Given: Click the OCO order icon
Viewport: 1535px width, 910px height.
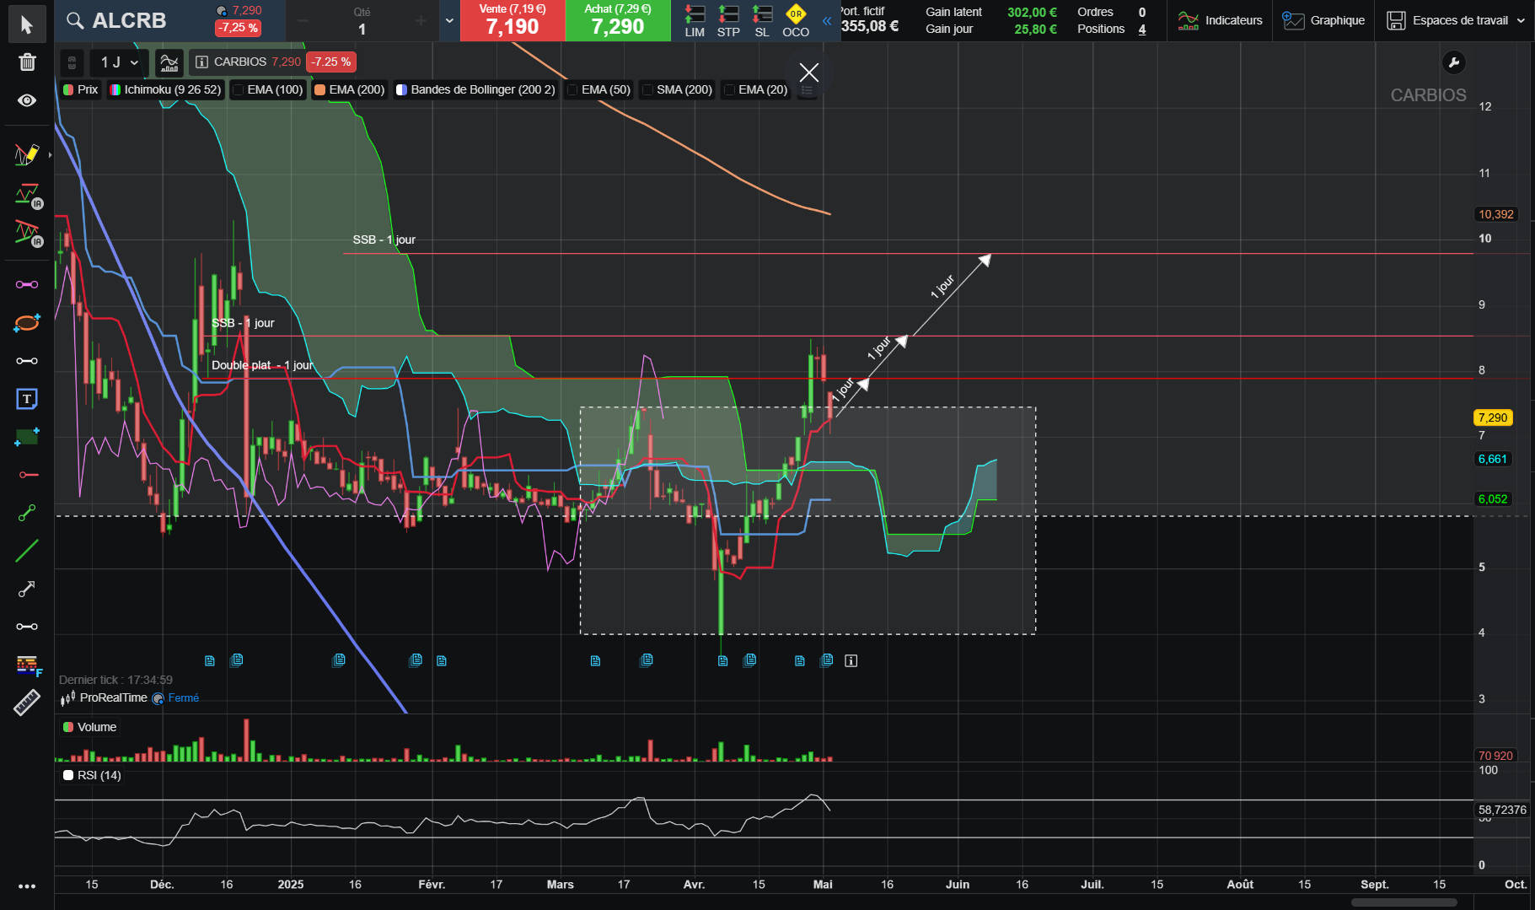Looking at the screenshot, I should pyautogui.click(x=795, y=21).
